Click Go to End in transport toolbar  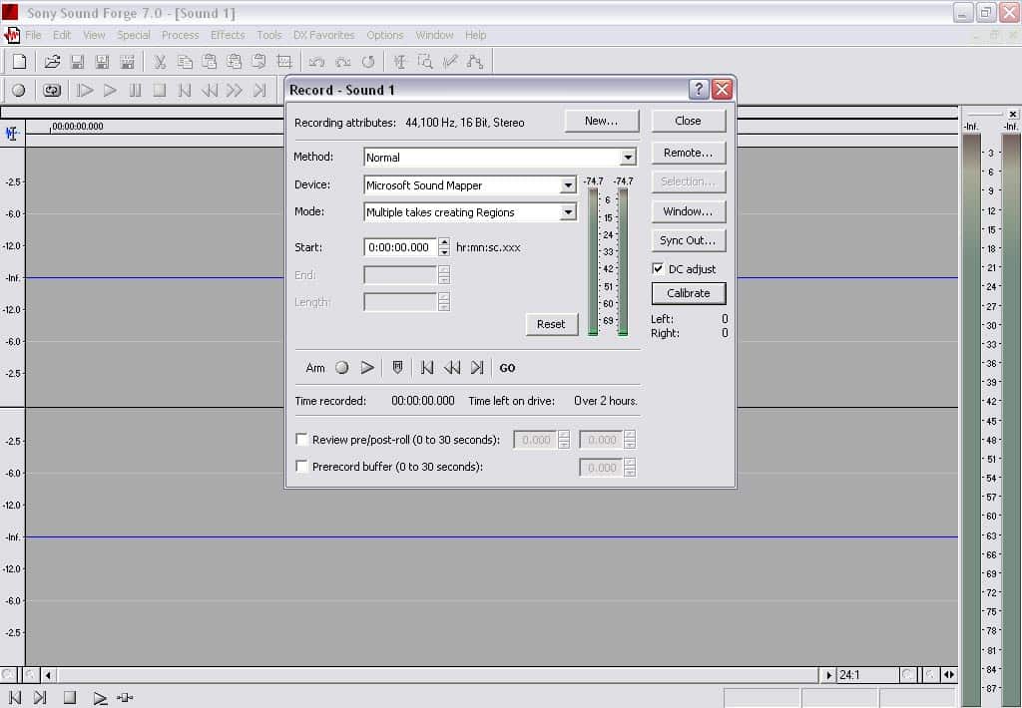coord(259,91)
